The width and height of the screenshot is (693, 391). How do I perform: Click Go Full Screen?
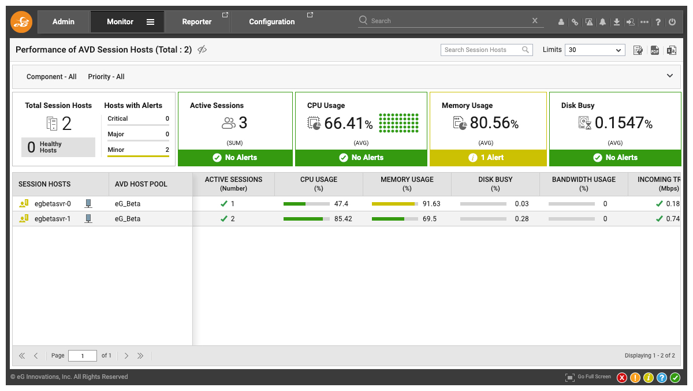(x=588, y=377)
